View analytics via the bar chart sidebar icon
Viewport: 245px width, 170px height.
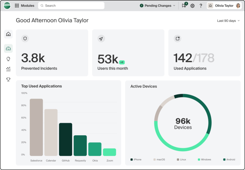pyautogui.click(x=8, y=69)
